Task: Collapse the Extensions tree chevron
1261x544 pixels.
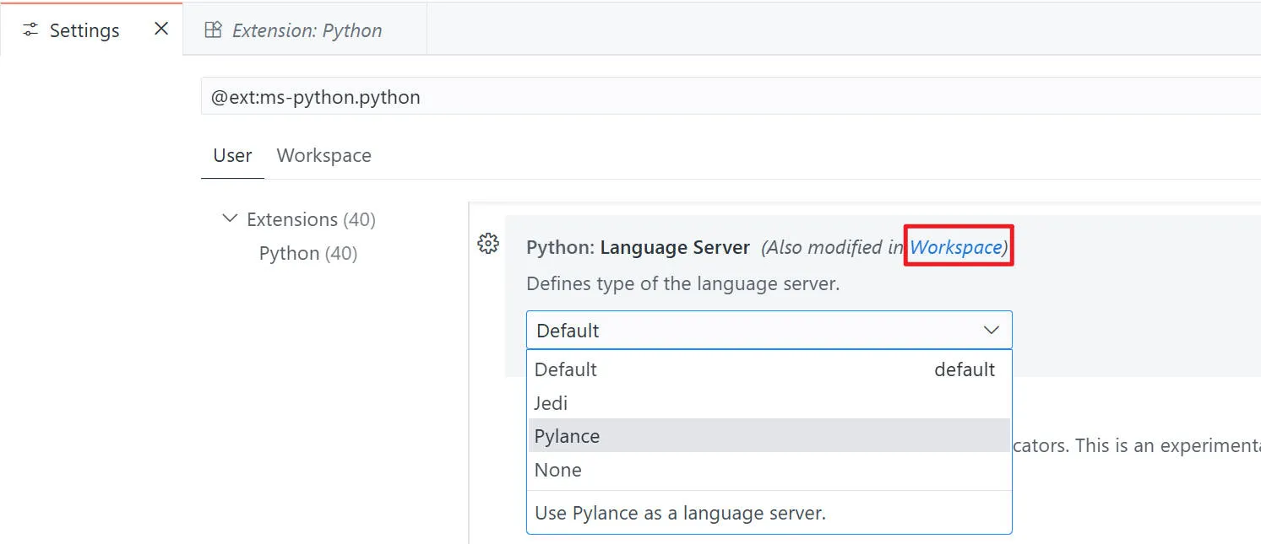Action: click(x=229, y=219)
